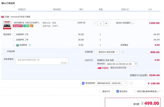Toggle the 匿名购买 checkbox
Viewport: 164px width, 107px height.
[118, 91]
